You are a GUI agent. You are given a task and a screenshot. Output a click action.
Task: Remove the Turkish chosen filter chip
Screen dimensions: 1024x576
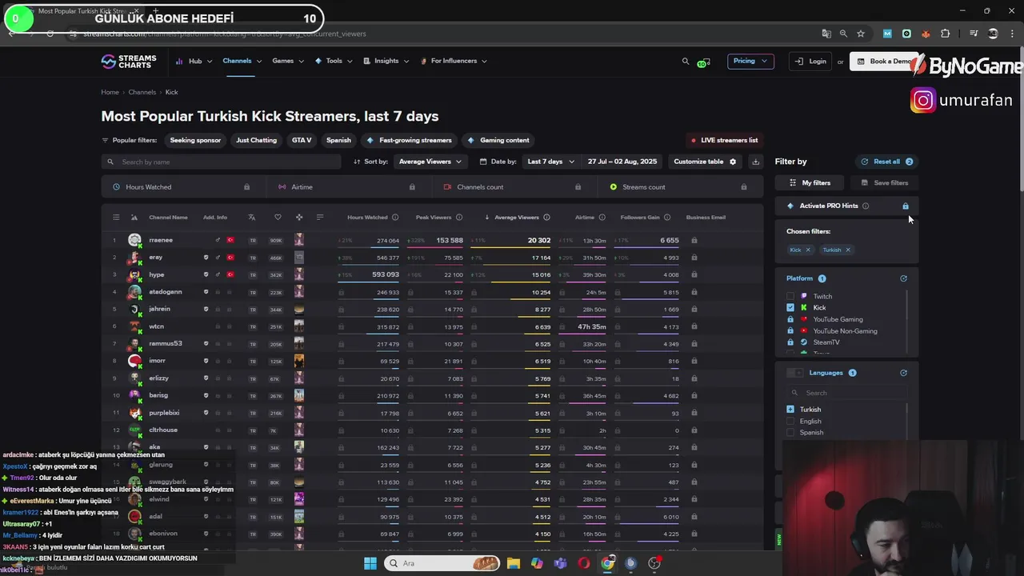(848, 250)
